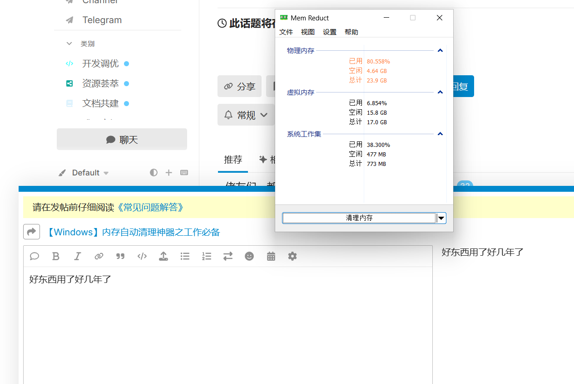Open the Telegram sidebar link
This screenshot has height=384, width=574.
point(102,20)
